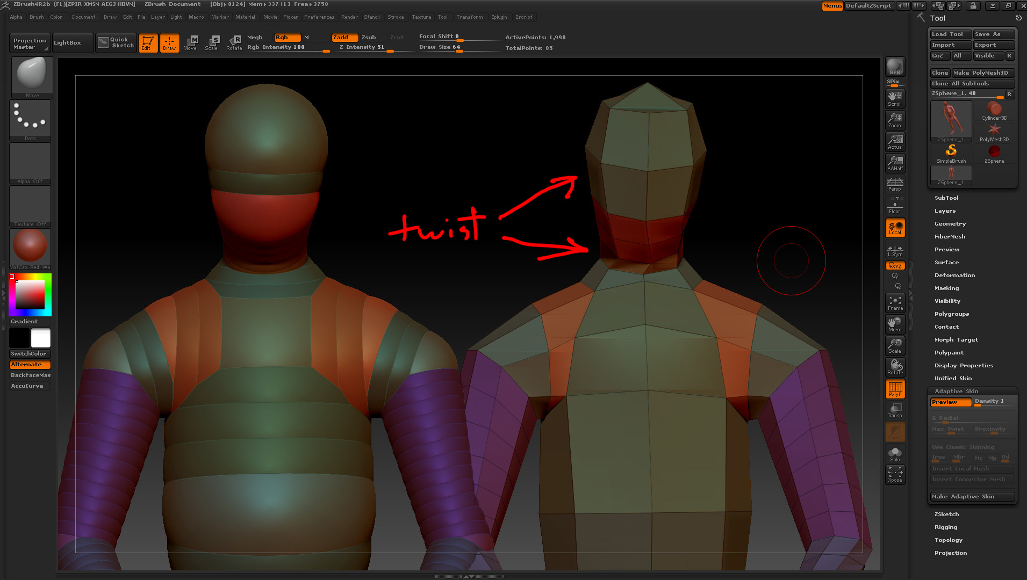Open the Polygroups section
Screen dimensions: 1027x580
pos(951,314)
